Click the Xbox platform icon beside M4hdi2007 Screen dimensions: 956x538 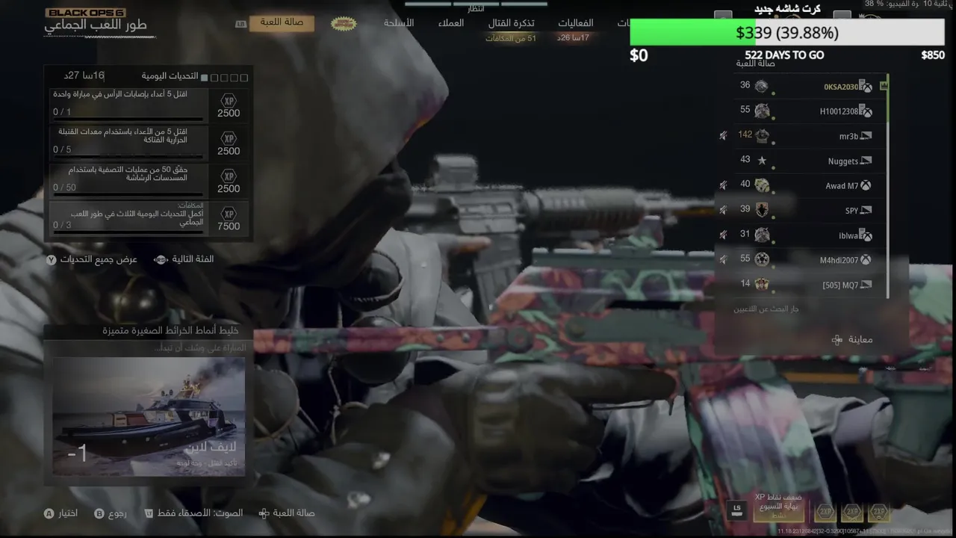coord(866,260)
